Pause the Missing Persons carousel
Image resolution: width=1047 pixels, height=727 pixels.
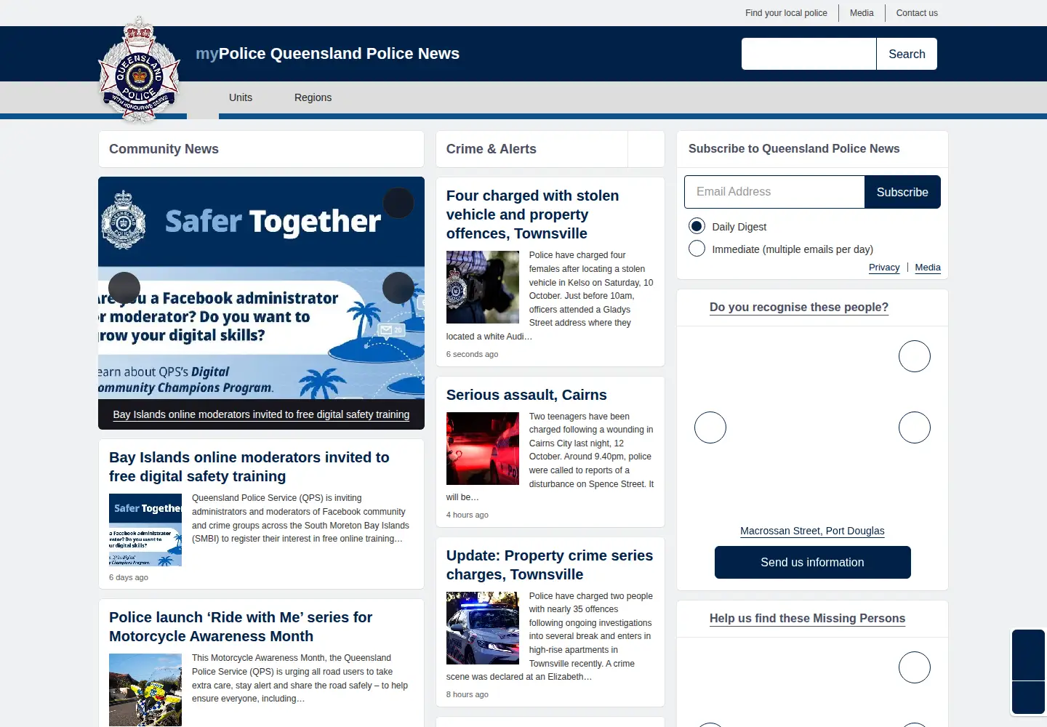tap(915, 667)
